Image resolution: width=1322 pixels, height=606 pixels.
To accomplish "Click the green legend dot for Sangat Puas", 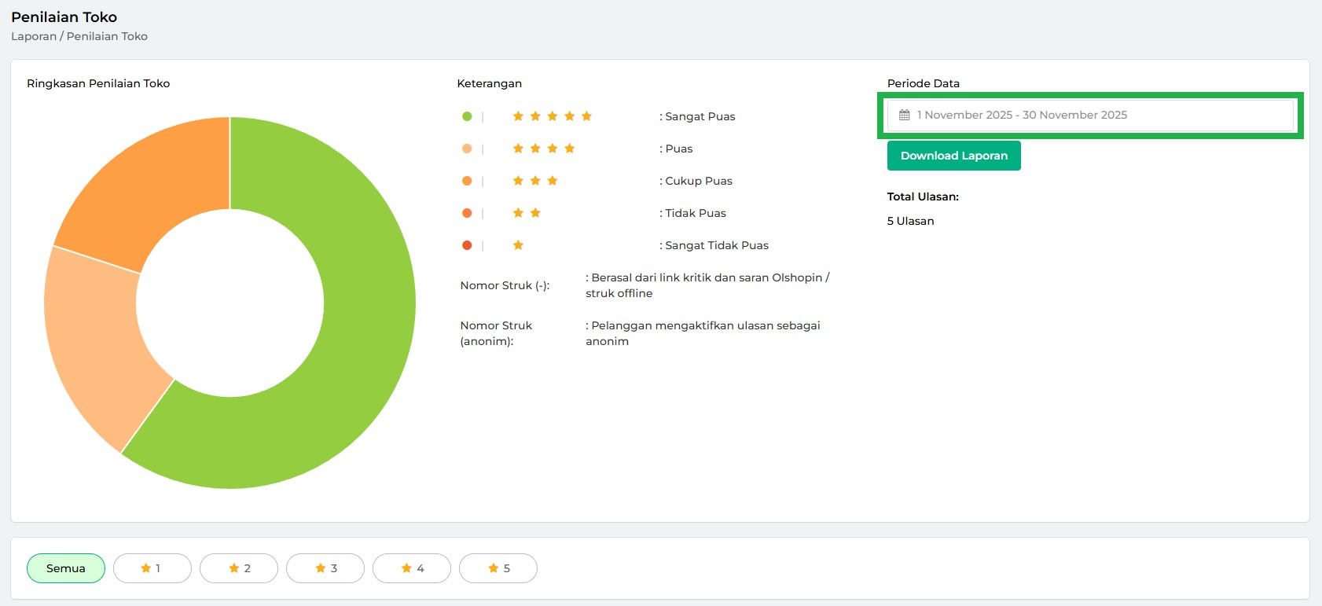I will [x=467, y=116].
